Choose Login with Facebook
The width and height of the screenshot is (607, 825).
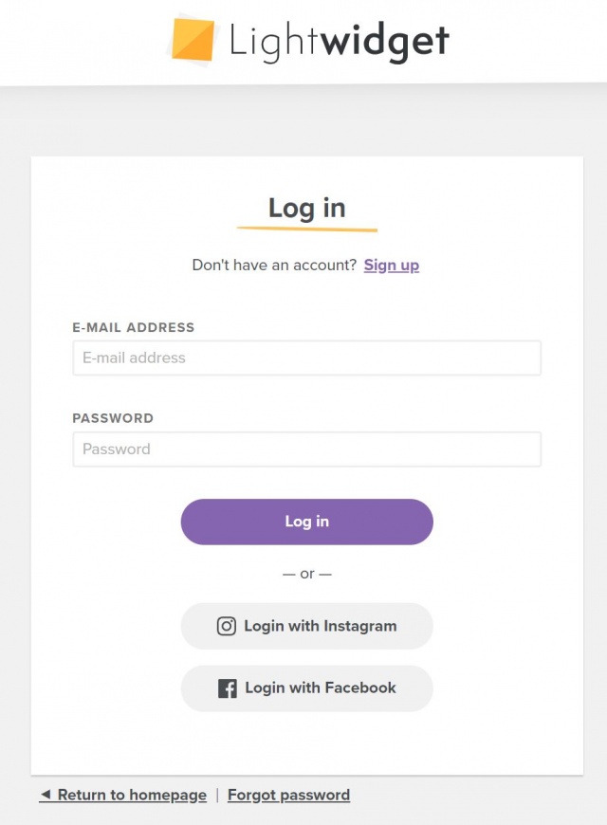(x=307, y=688)
